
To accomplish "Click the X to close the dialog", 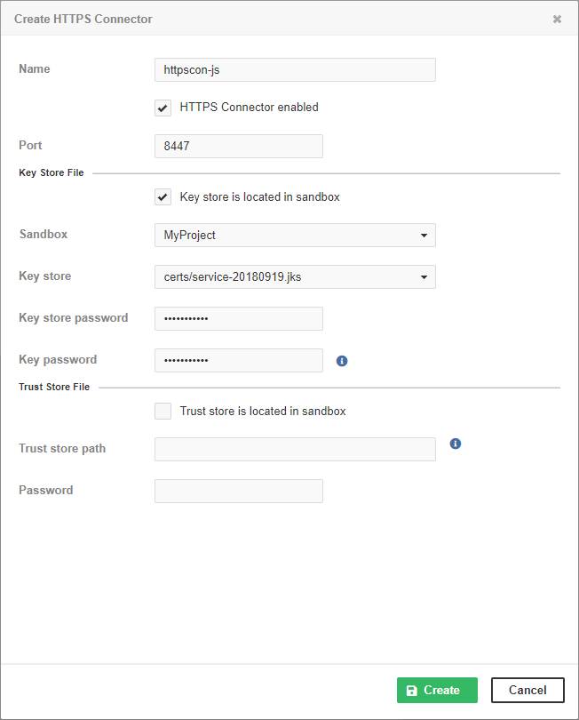I will pos(557,19).
